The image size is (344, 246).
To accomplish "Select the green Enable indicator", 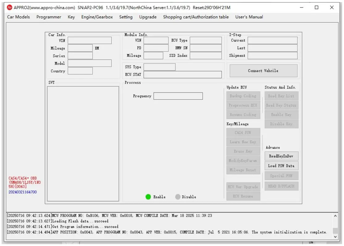I will [148, 197].
